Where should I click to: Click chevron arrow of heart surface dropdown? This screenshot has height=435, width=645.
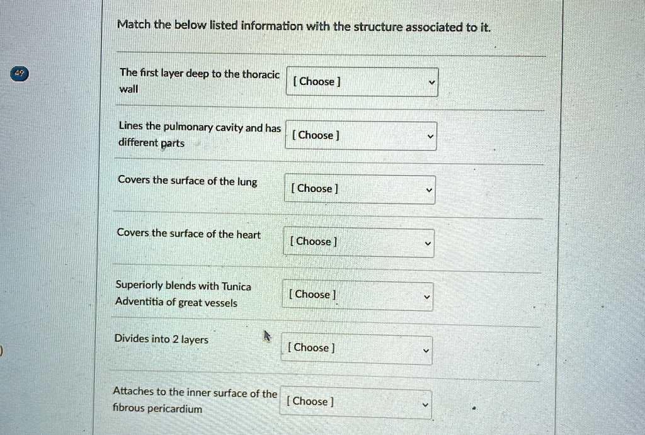[x=428, y=244]
